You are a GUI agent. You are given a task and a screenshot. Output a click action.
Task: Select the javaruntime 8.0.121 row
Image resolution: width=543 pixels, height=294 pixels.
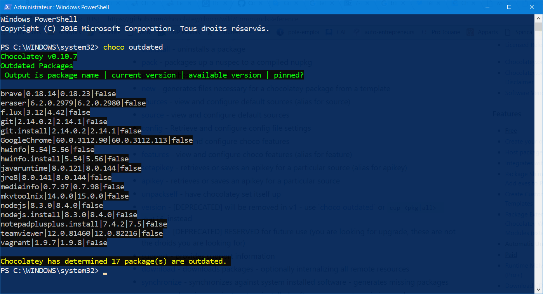pos(71,168)
